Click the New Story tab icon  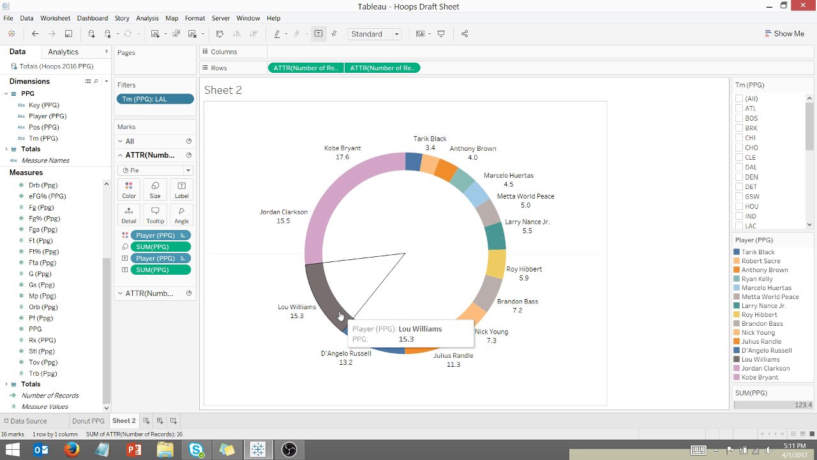point(173,420)
